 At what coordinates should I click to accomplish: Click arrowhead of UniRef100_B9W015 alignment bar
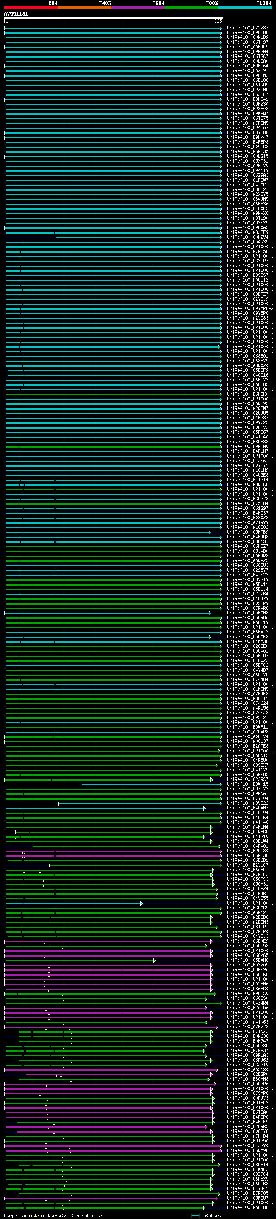pyautogui.click(x=220, y=784)
